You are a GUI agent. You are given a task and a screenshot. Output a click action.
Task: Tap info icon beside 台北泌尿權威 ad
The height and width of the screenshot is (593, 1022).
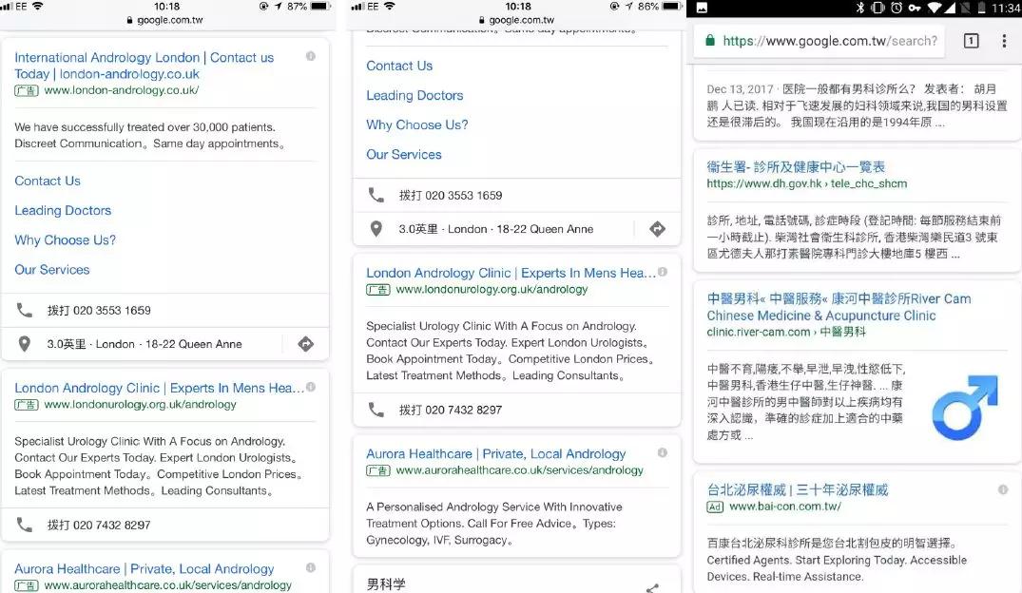1003,489
